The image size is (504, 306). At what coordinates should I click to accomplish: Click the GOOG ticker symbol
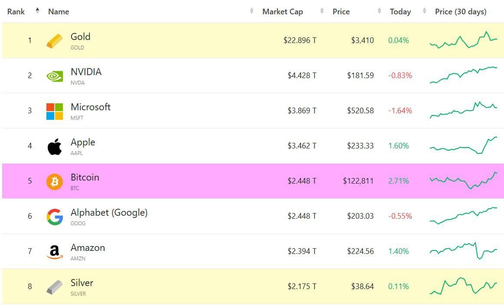[x=78, y=223]
